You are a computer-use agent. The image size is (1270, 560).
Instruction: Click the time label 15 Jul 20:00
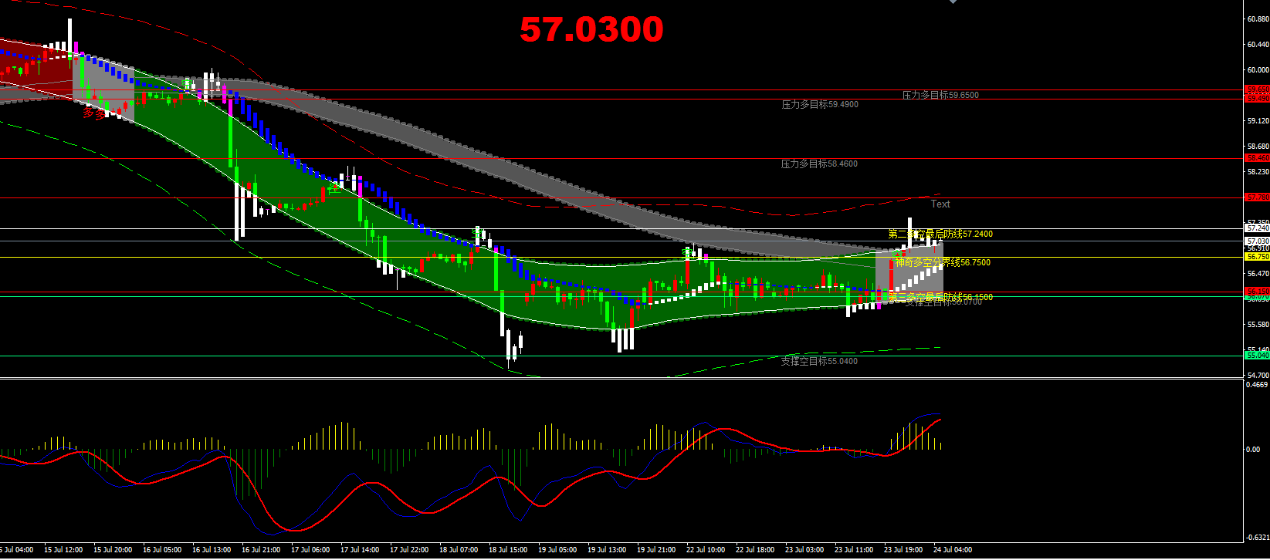pyautogui.click(x=113, y=551)
